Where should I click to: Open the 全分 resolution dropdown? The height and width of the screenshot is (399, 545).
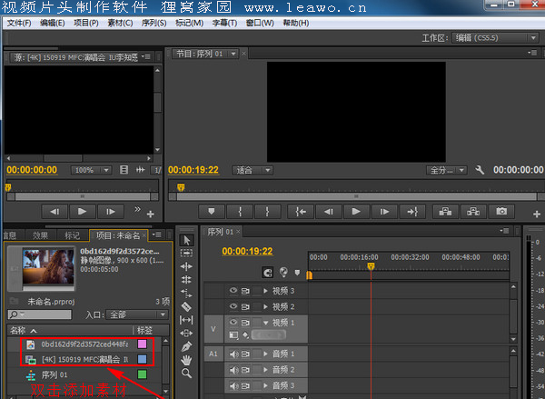tap(446, 170)
